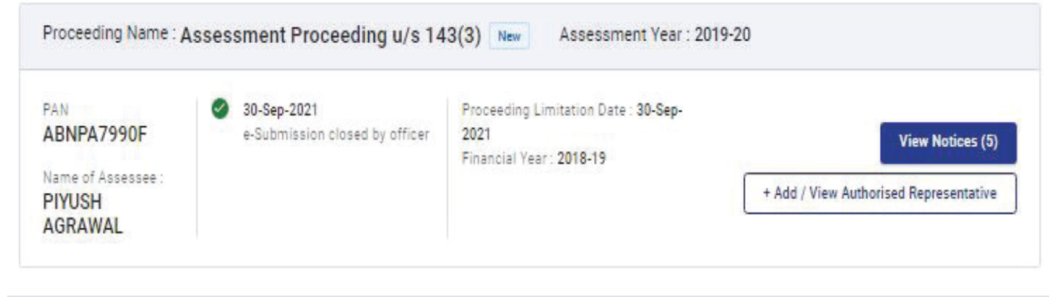Click the Financial Year label
The width and height of the screenshot is (1049, 297).
(x=507, y=158)
